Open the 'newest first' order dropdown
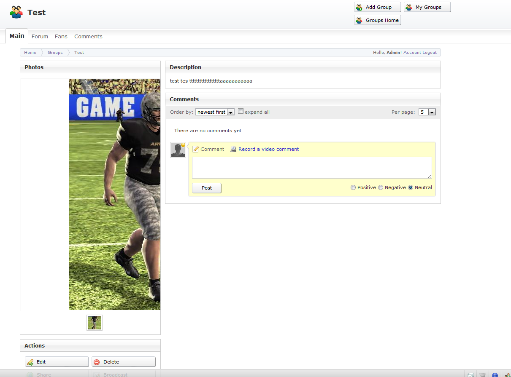 215,112
